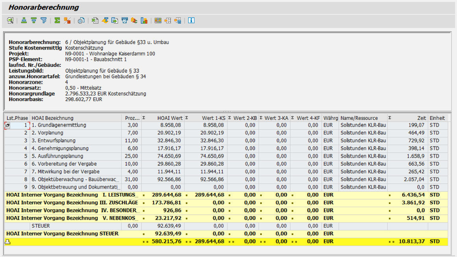Screen dimensions: 457x257
Task: Save the current layout via toolbar
Action: click(x=178, y=20)
